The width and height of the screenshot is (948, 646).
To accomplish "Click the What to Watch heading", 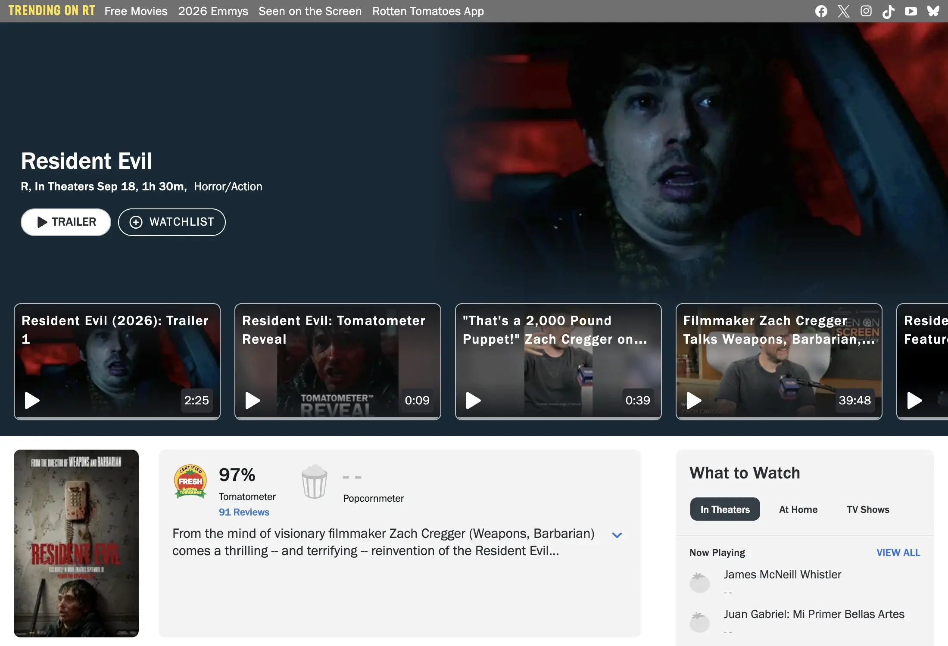I will (745, 473).
